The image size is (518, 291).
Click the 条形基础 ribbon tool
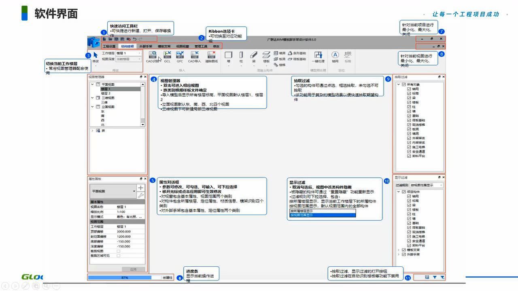pyautogui.click(x=297, y=53)
